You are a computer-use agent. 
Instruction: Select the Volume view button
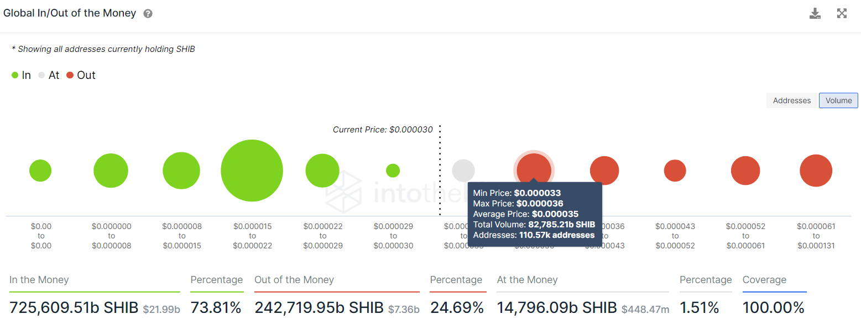(838, 100)
